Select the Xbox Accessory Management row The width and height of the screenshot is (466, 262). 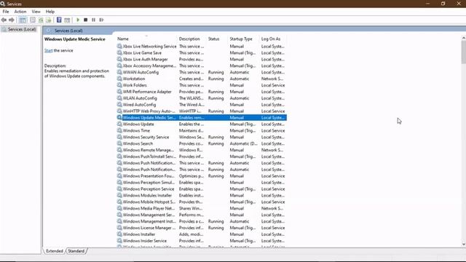pyautogui.click(x=202, y=66)
